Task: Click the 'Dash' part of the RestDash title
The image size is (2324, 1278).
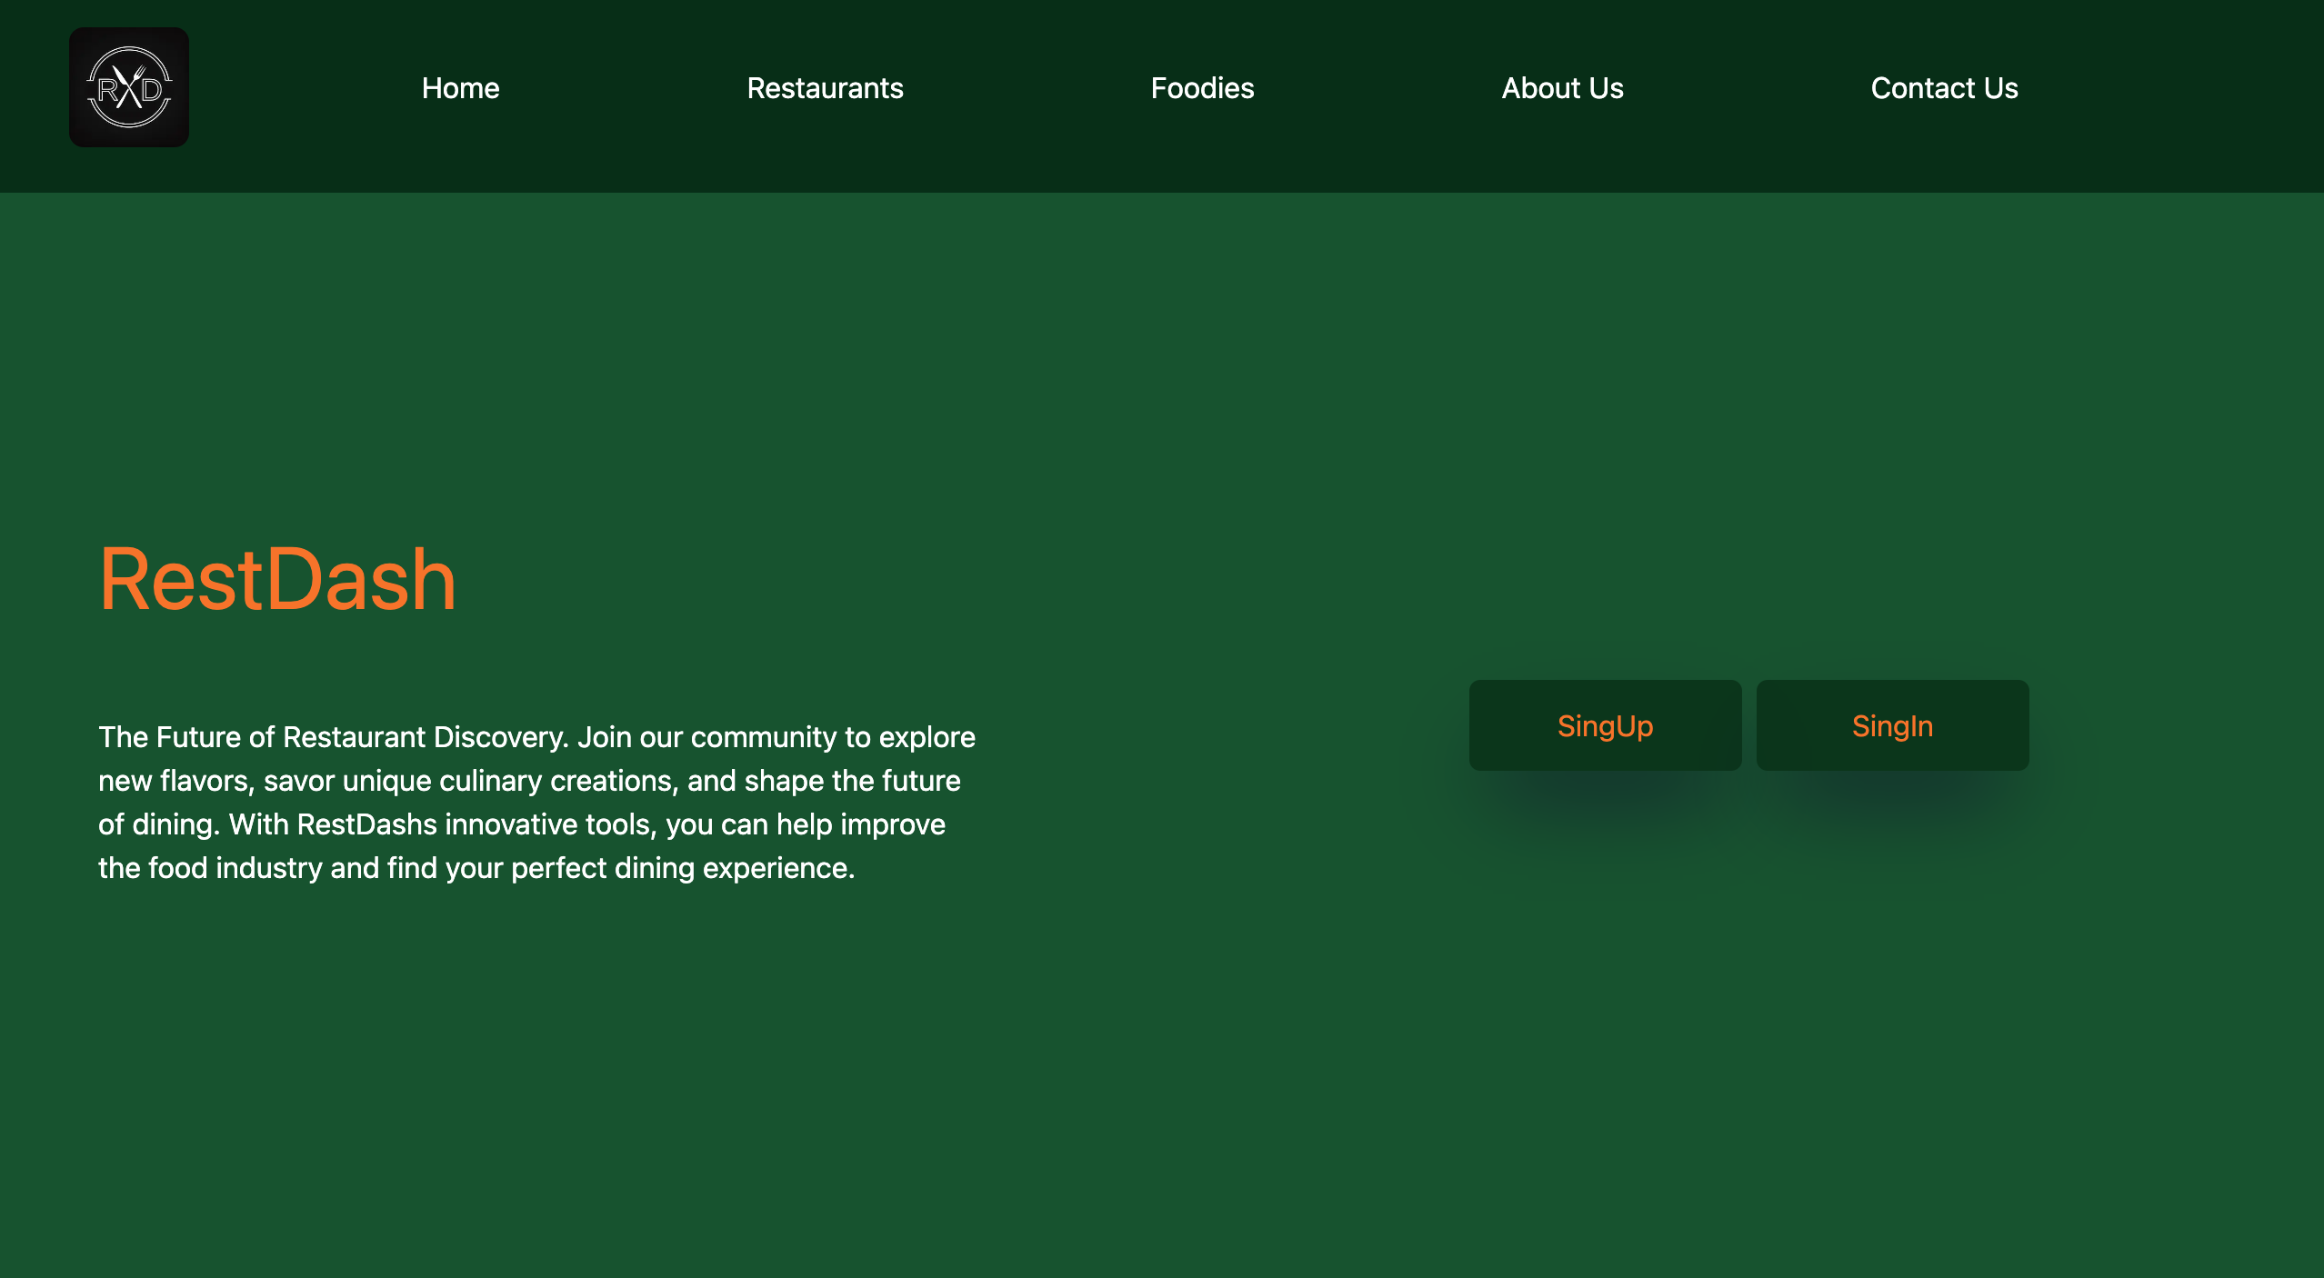Action: coord(361,580)
